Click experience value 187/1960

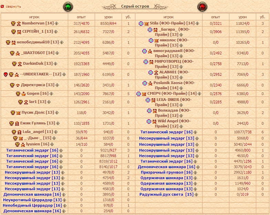(81, 74)
